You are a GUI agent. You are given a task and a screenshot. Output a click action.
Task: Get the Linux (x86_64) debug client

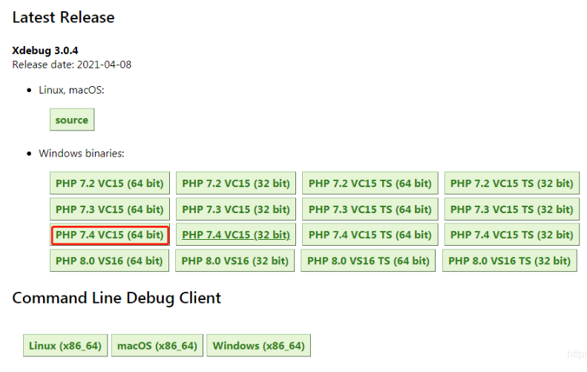(x=65, y=345)
